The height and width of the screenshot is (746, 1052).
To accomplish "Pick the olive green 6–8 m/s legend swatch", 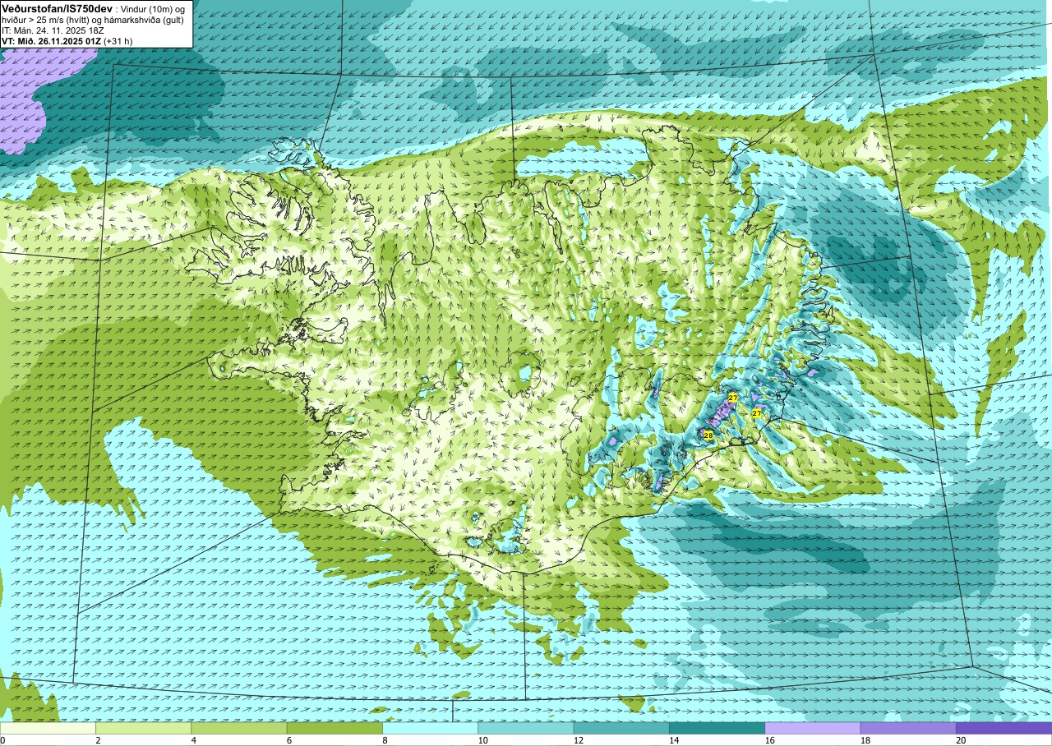I will coord(335,728).
